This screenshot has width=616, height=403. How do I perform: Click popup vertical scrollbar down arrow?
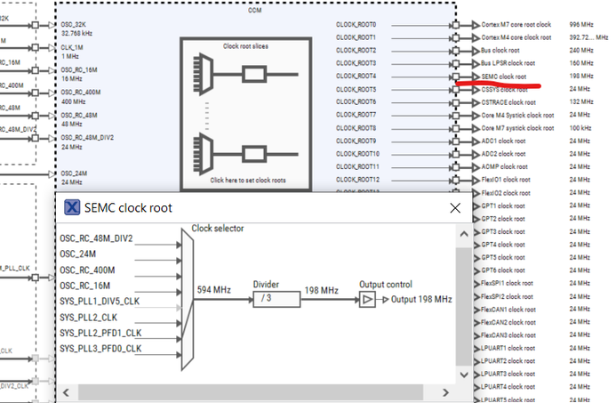coord(464,375)
